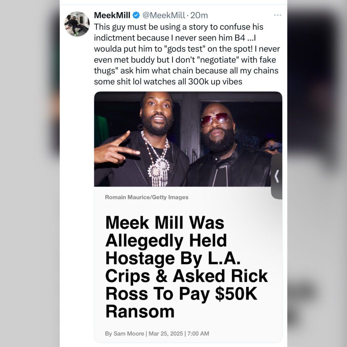Select the tweet text about the indictment
The height and width of the screenshot is (347, 347).
coord(187,54)
